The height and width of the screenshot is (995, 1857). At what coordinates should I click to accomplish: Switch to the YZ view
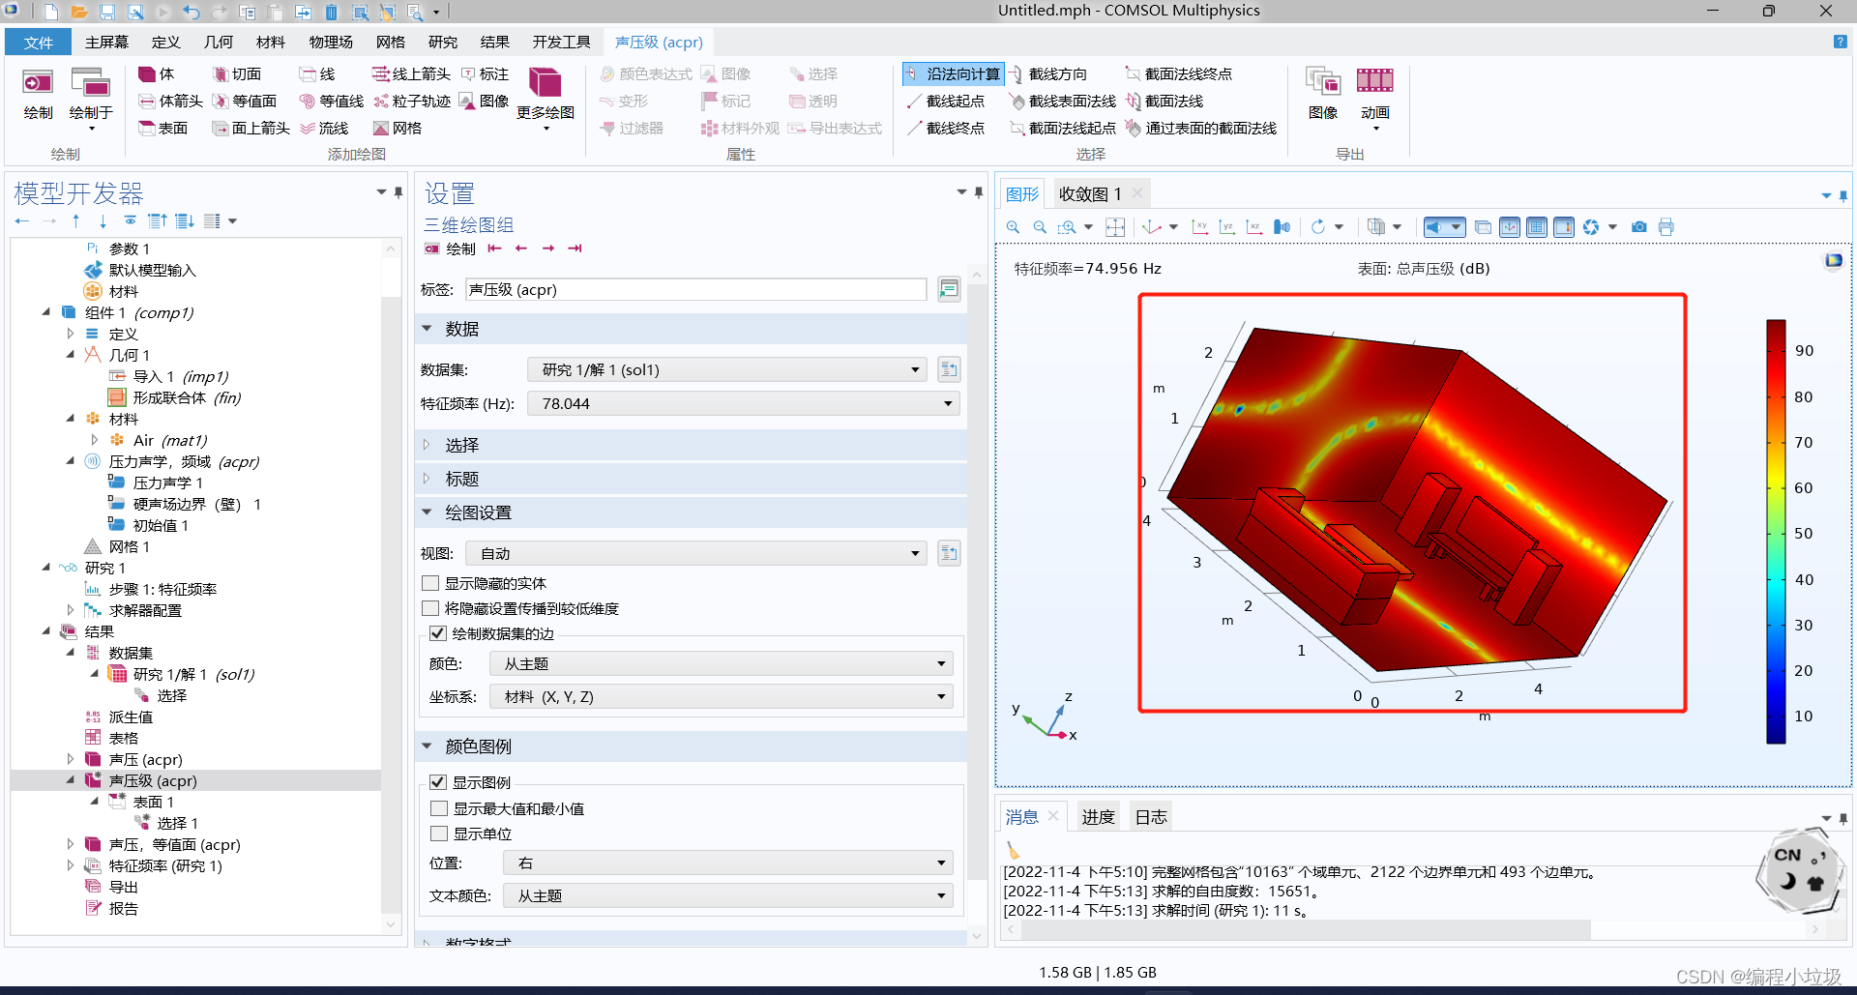(x=1227, y=227)
